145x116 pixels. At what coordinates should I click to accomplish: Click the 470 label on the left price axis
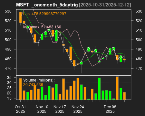point(8,68)
